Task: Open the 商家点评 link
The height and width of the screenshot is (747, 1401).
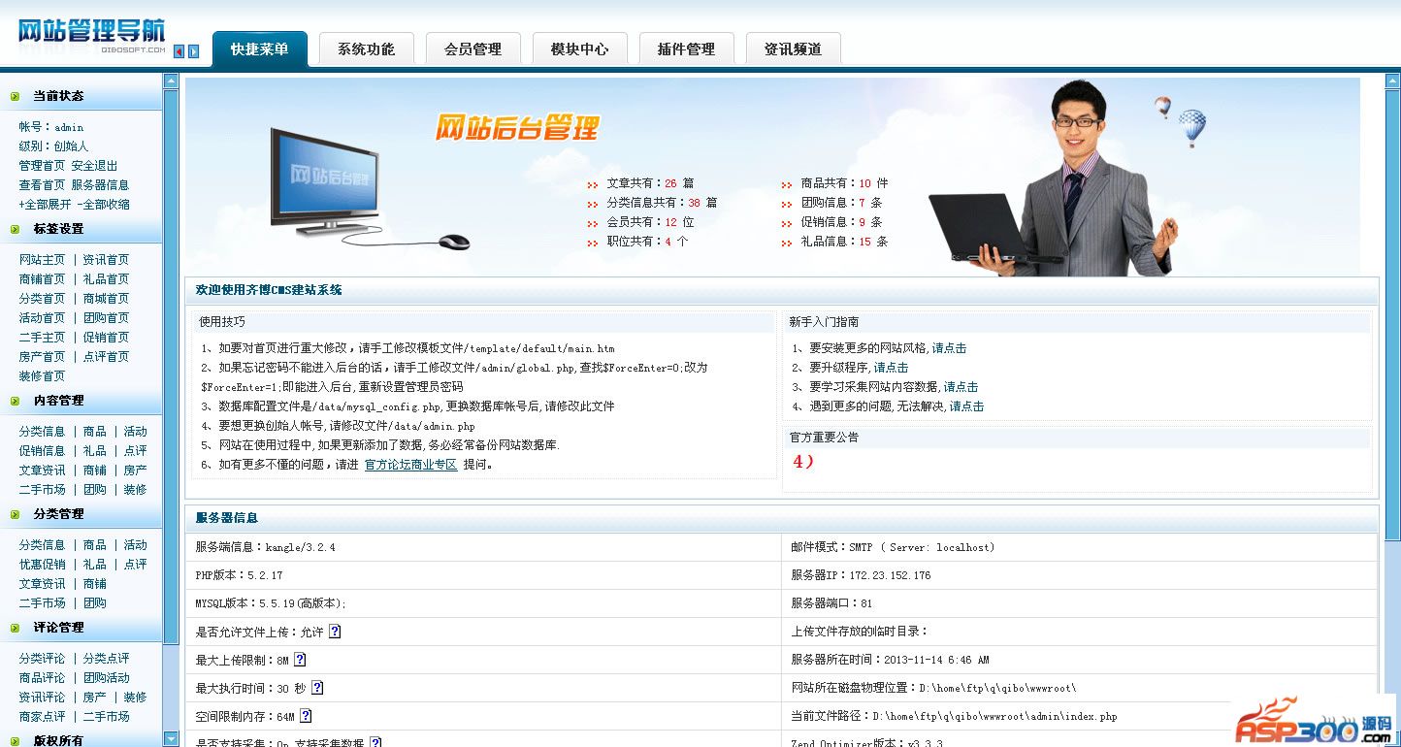Action: (x=42, y=717)
